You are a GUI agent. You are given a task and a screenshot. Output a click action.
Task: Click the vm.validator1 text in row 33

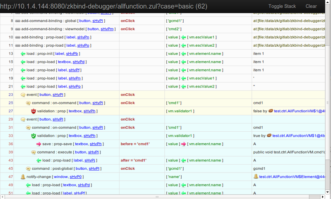(180, 136)
